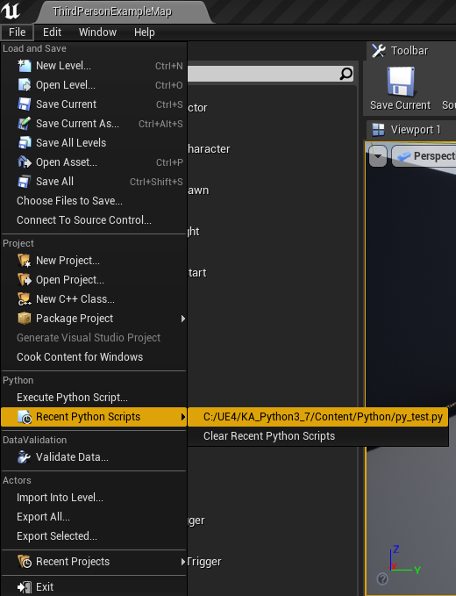
Task: Click the Viewport 1 grid icon
Action: point(378,130)
